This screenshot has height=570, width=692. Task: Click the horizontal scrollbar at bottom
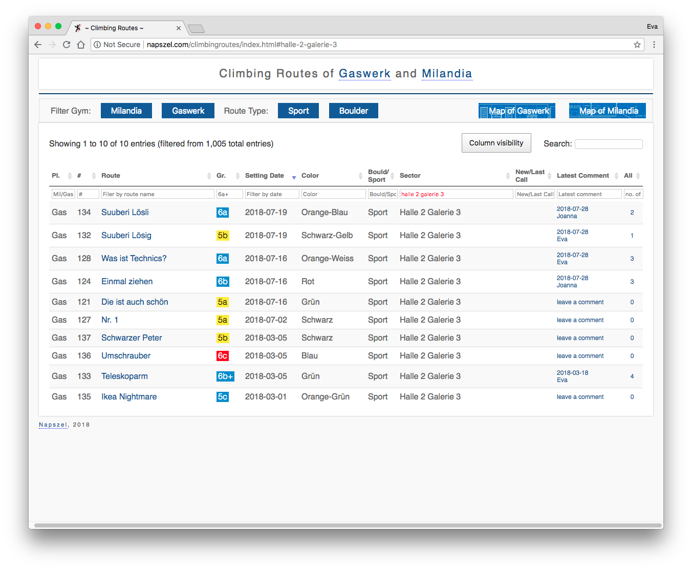click(x=348, y=525)
